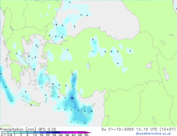Click the "GFS 0.25" model label
Viewport: 177px width, 136px height.
pyautogui.click(x=47, y=129)
